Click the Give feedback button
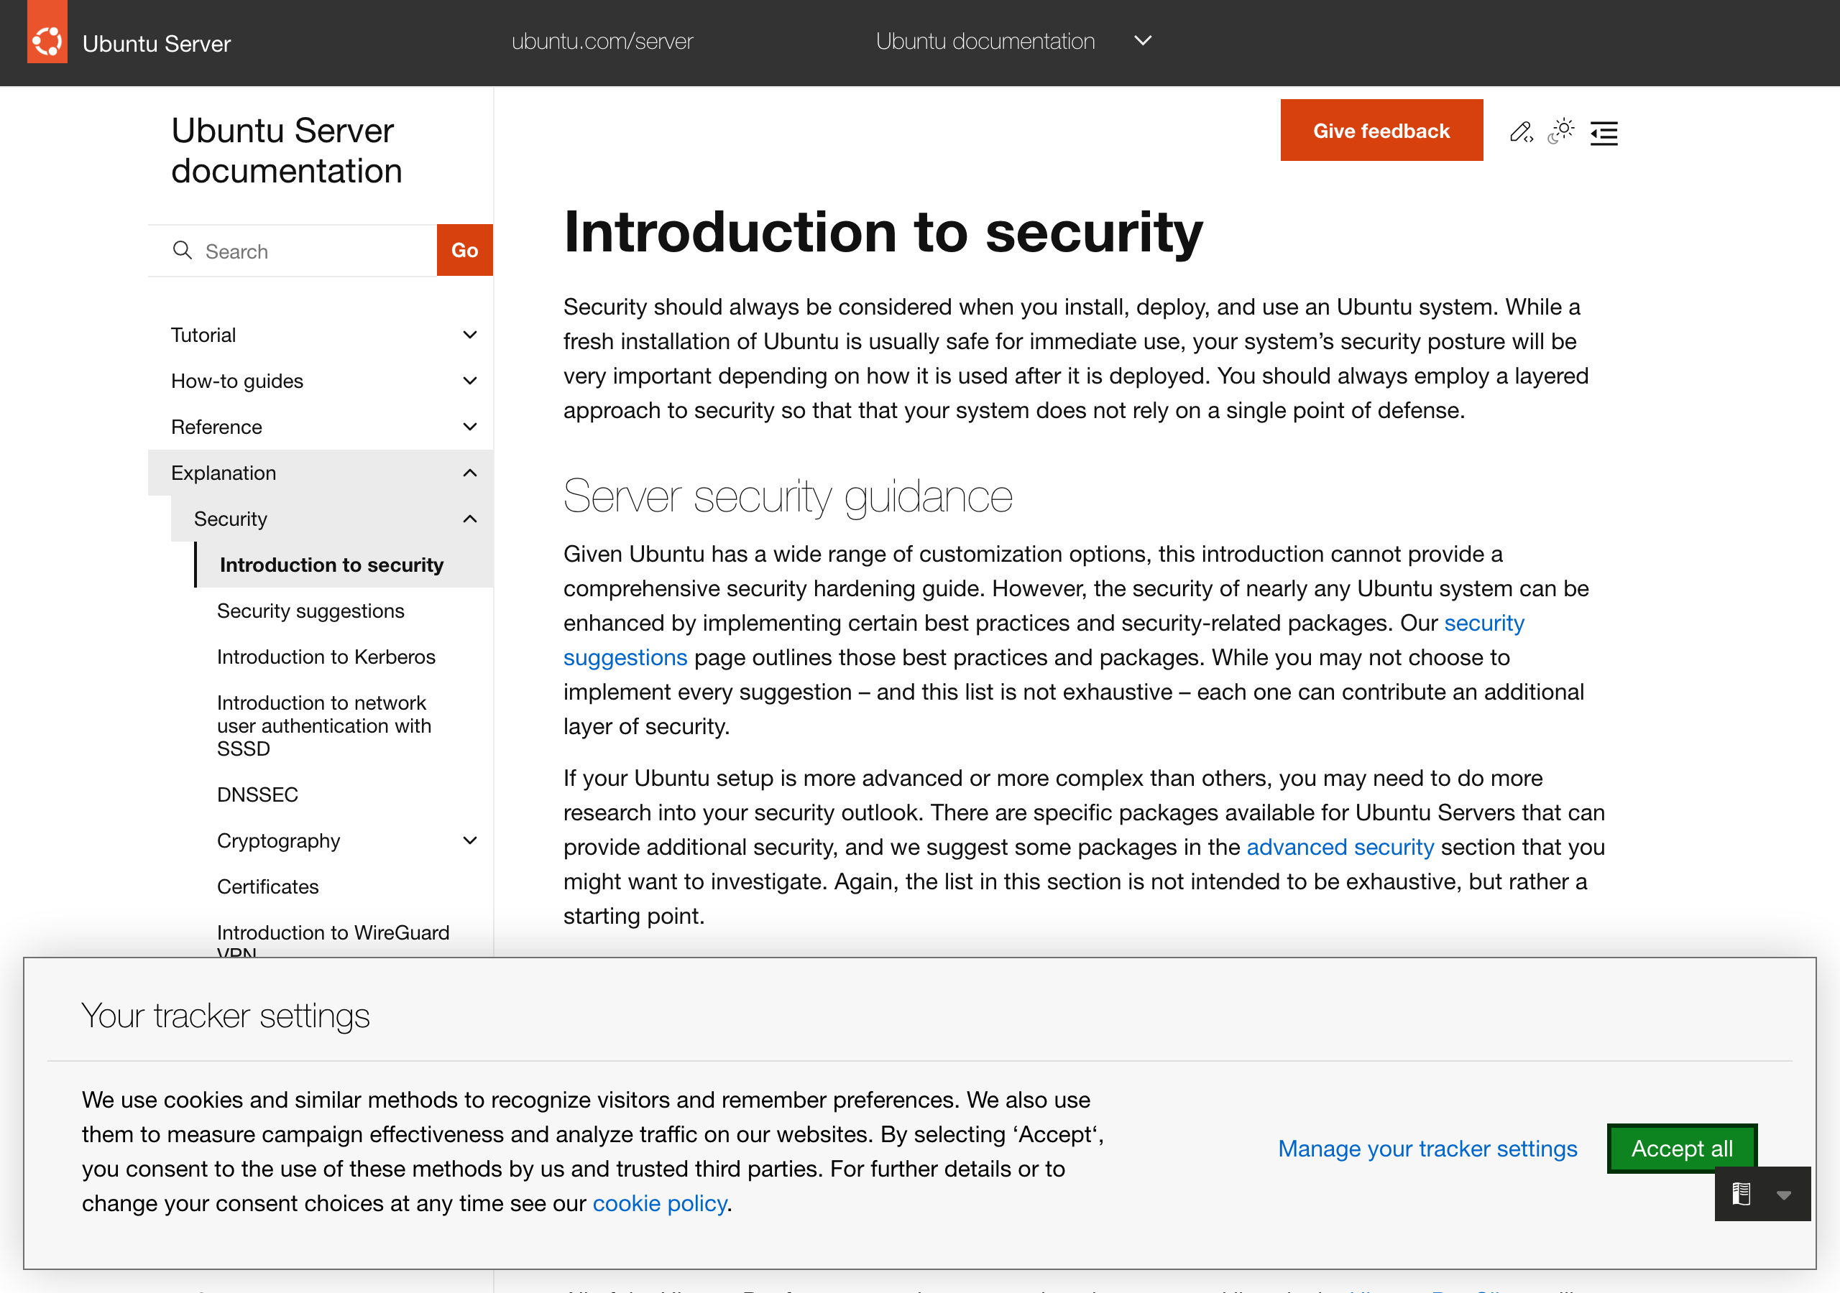 [1381, 130]
